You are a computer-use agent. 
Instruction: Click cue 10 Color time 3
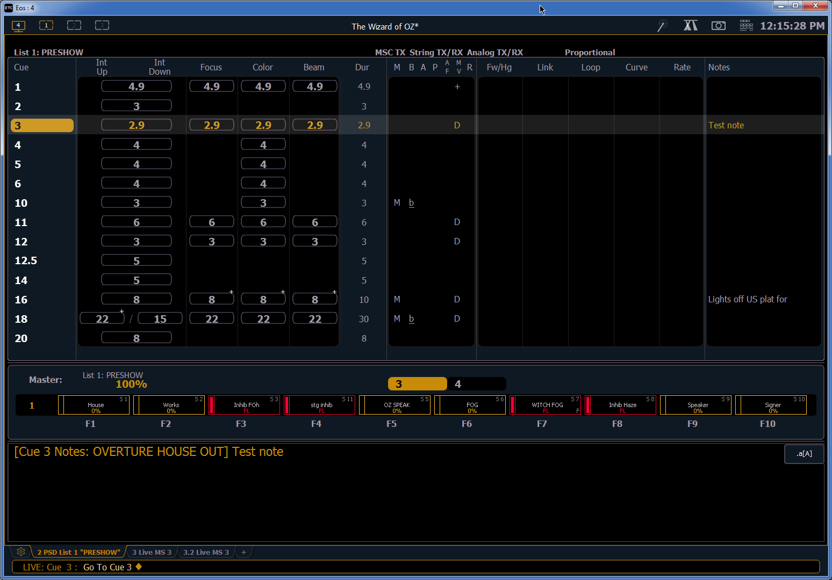point(263,202)
